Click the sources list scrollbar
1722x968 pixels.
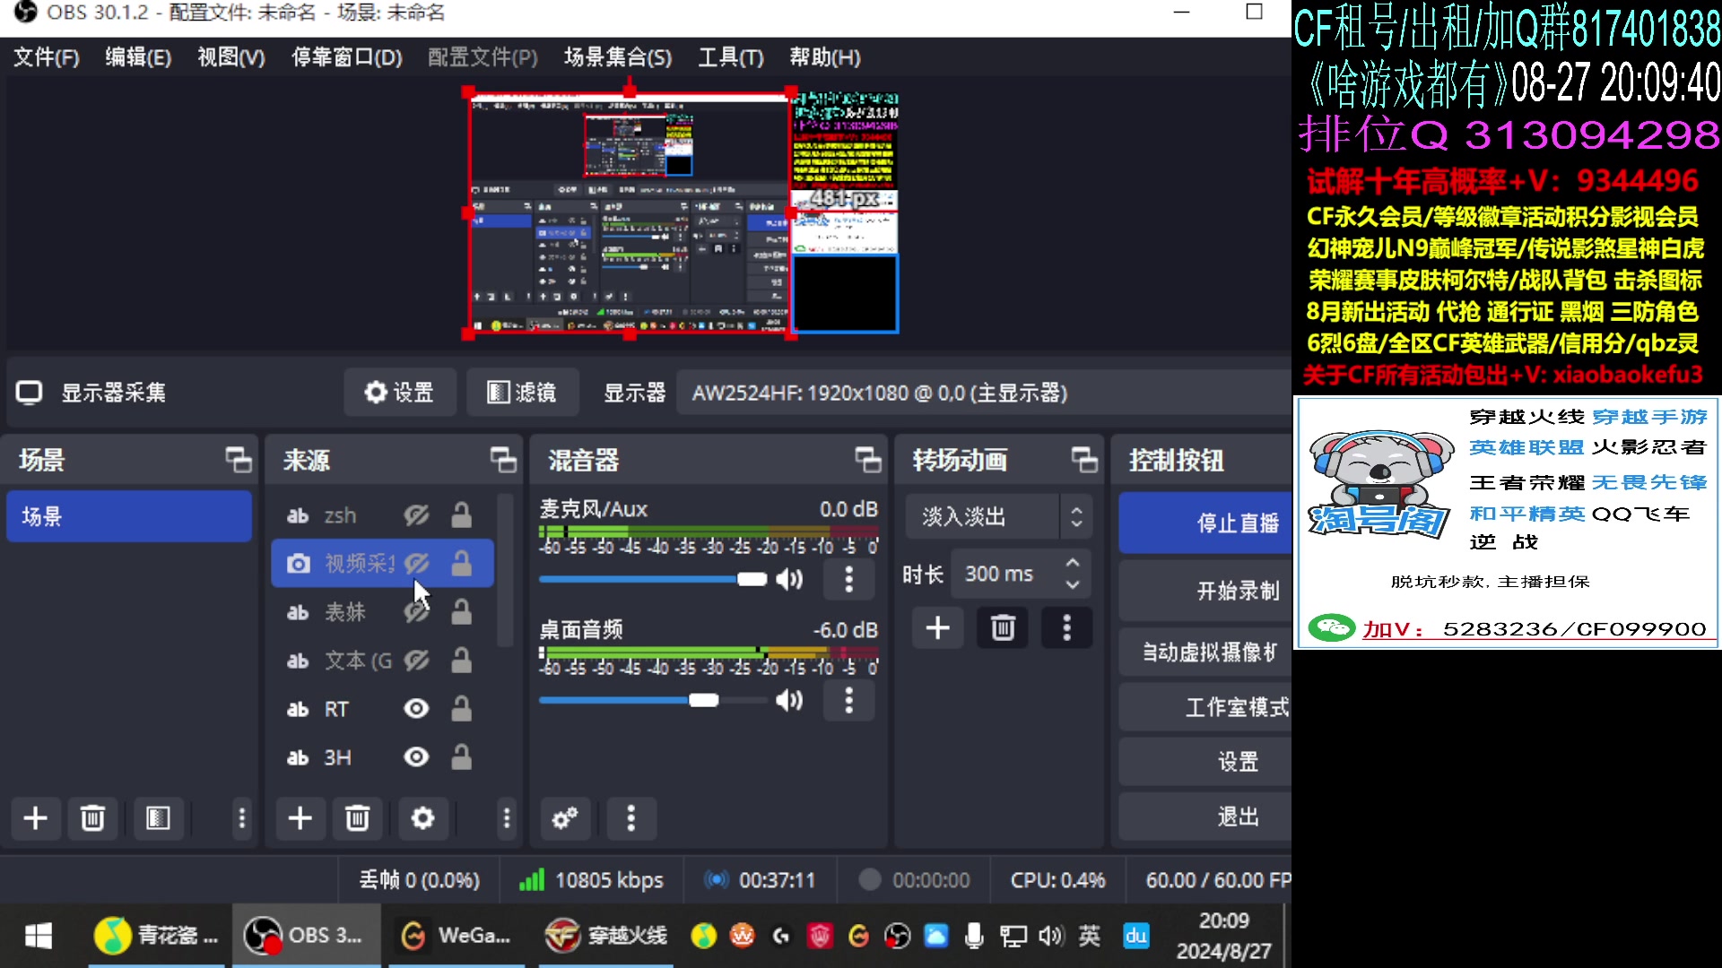[505, 569]
